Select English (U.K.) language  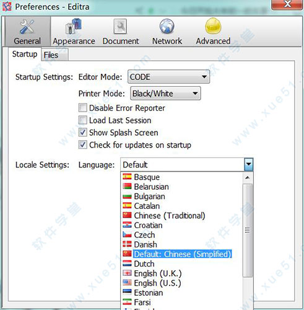tap(158, 273)
